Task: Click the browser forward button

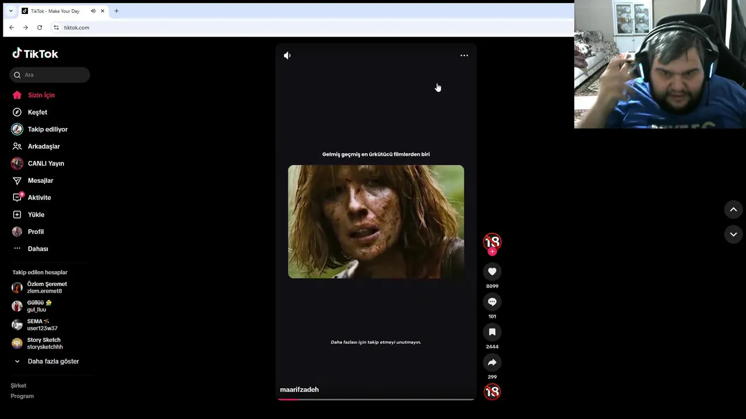Action: pos(26,27)
